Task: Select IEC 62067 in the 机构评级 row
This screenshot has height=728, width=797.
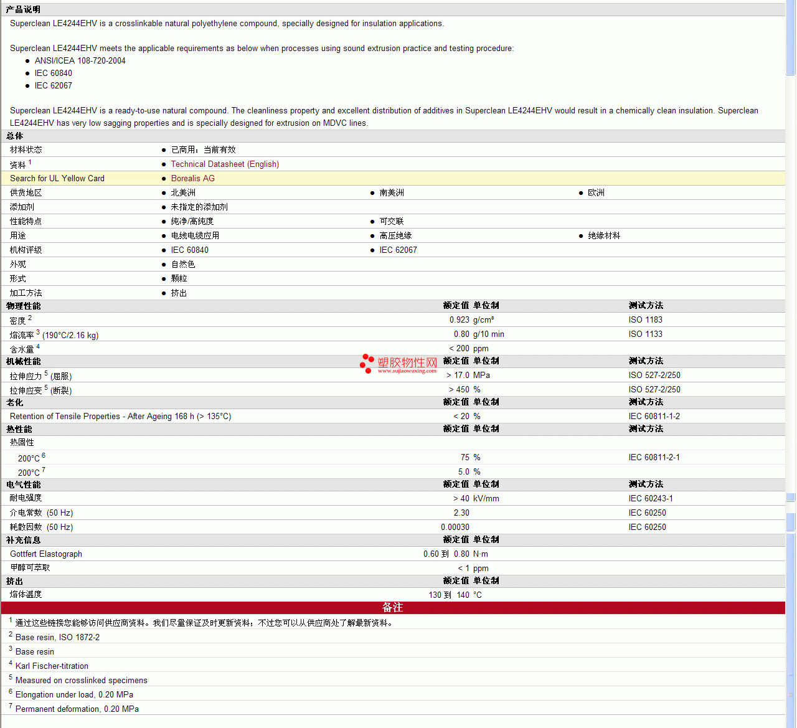Action: [398, 250]
